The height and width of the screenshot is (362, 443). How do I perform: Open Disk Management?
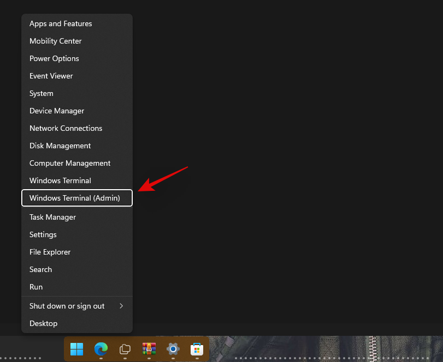tap(60, 146)
